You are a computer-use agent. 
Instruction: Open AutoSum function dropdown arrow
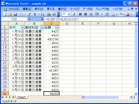[39, 14]
